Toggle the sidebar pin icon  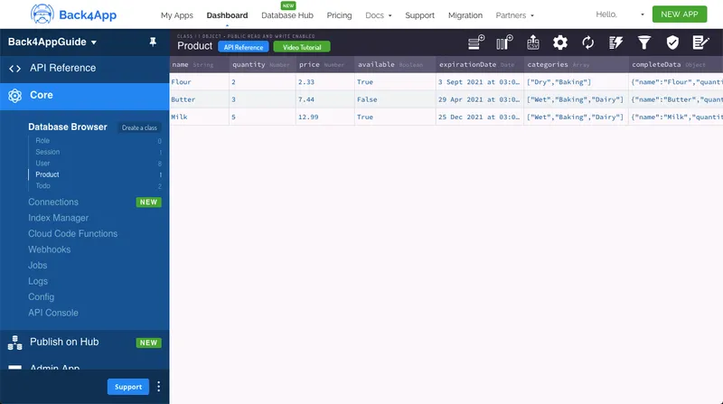(151, 42)
